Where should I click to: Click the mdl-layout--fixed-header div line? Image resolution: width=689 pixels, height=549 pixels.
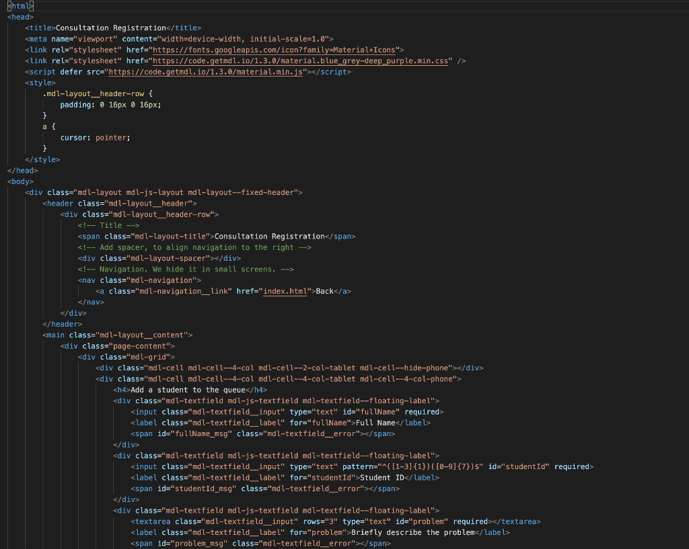[x=164, y=193]
